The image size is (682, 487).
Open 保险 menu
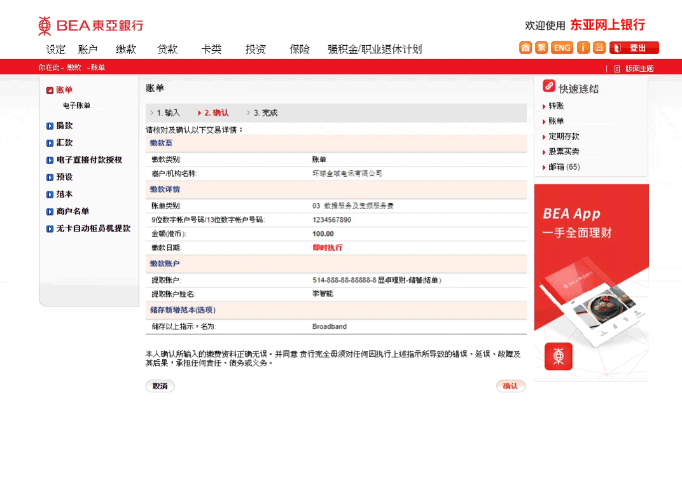(300, 49)
